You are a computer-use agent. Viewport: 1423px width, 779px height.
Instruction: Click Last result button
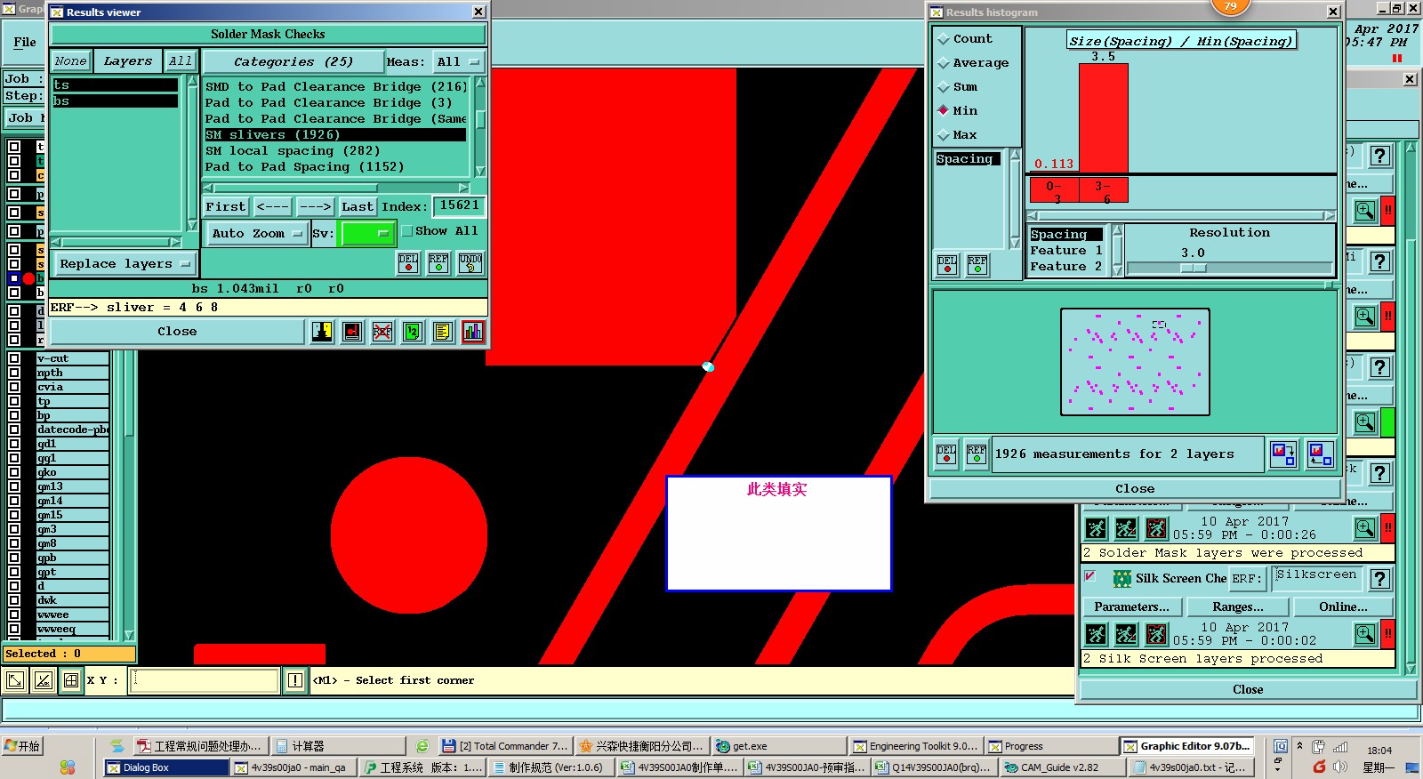358,206
